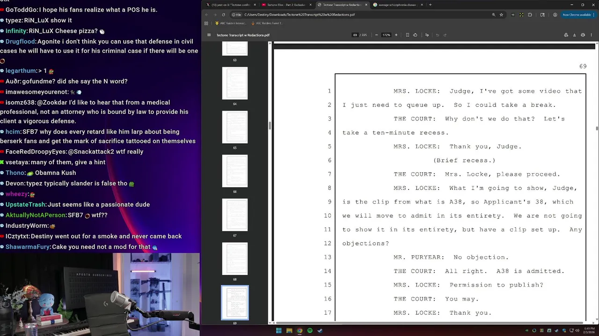Click username Drugflood in chat
Viewport: 599px width, 336px height.
[x=21, y=42]
